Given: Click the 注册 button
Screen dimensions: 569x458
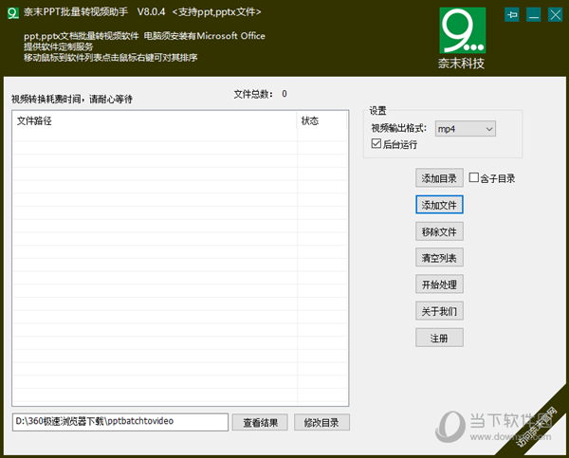Looking at the screenshot, I should (x=439, y=338).
